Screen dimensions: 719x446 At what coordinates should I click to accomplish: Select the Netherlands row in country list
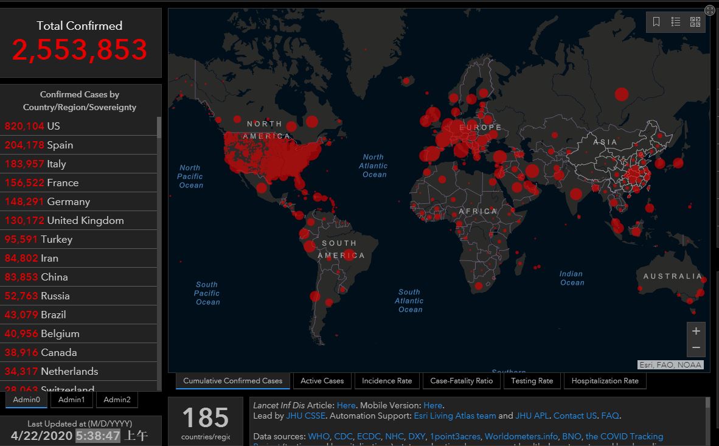(78, 371)
